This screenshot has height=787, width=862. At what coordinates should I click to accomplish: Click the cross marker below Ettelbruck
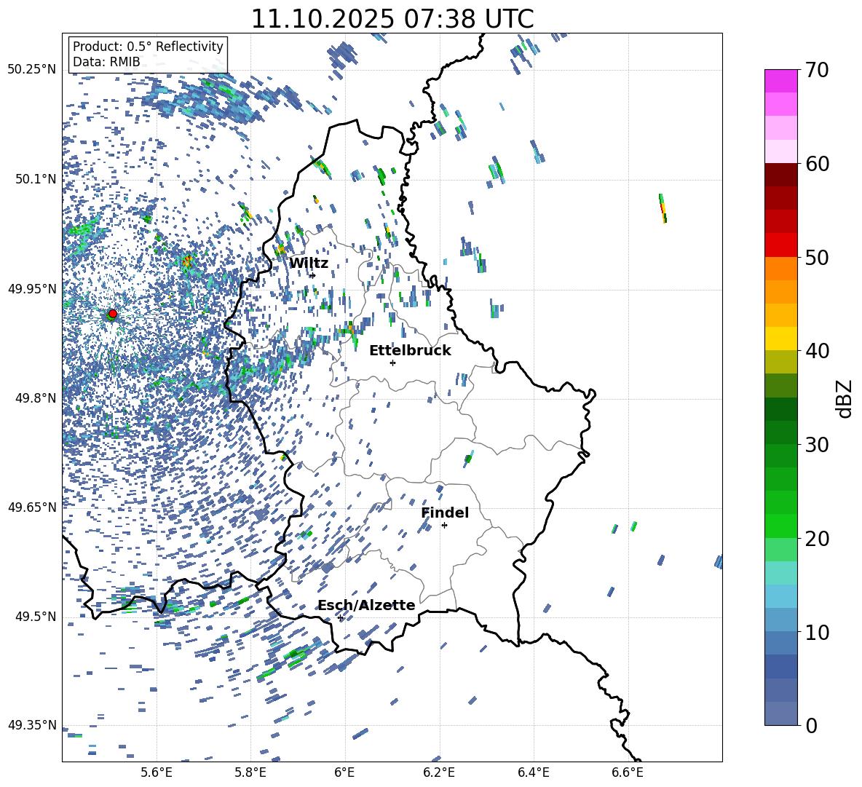pos(392,363)
